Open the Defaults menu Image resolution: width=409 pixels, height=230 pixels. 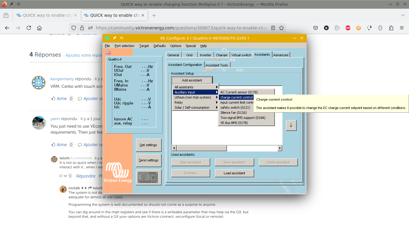160,46
